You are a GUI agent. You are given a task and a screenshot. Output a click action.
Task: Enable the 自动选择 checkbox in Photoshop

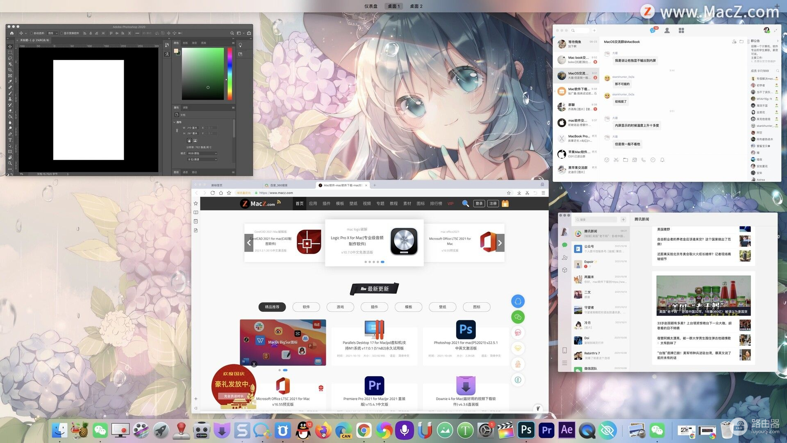32,33
